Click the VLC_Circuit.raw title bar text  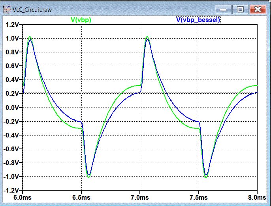click(32, 10)
